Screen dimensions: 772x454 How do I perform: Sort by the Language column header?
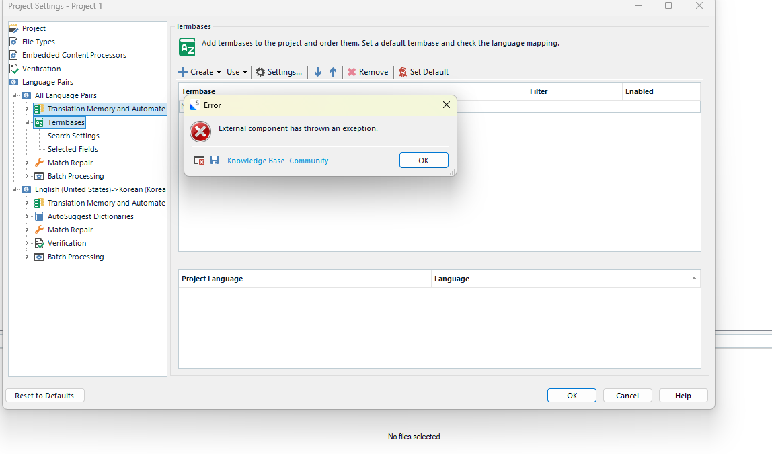565,279
